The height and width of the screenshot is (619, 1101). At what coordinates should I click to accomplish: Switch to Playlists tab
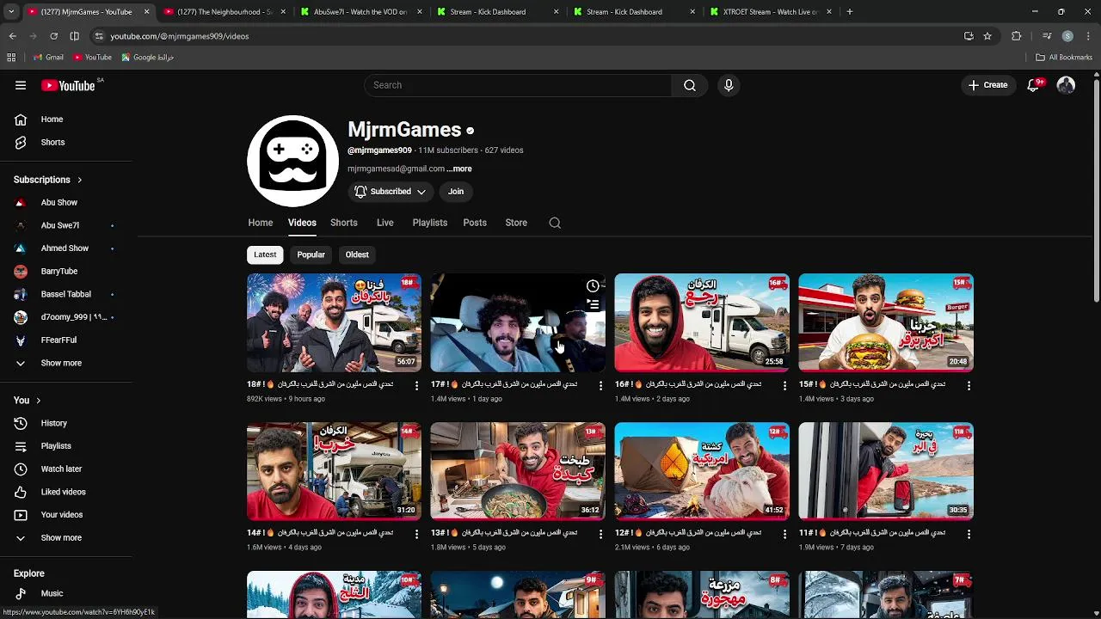[x=430, y=223]
